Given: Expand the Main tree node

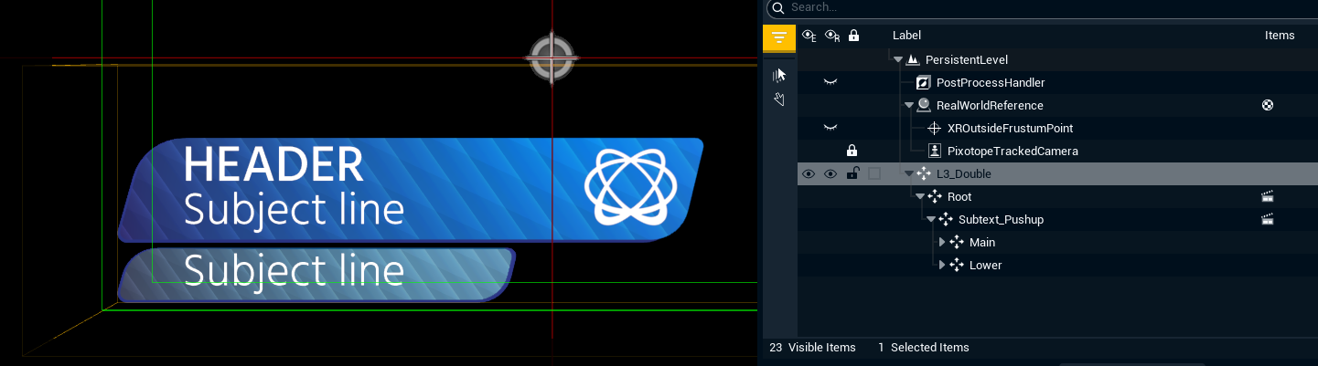Looking at the screenshot, I should [943, 242].
